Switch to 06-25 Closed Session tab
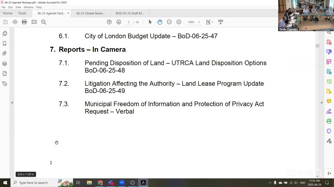Screen dimensions: 334x187 click(91, 13)
